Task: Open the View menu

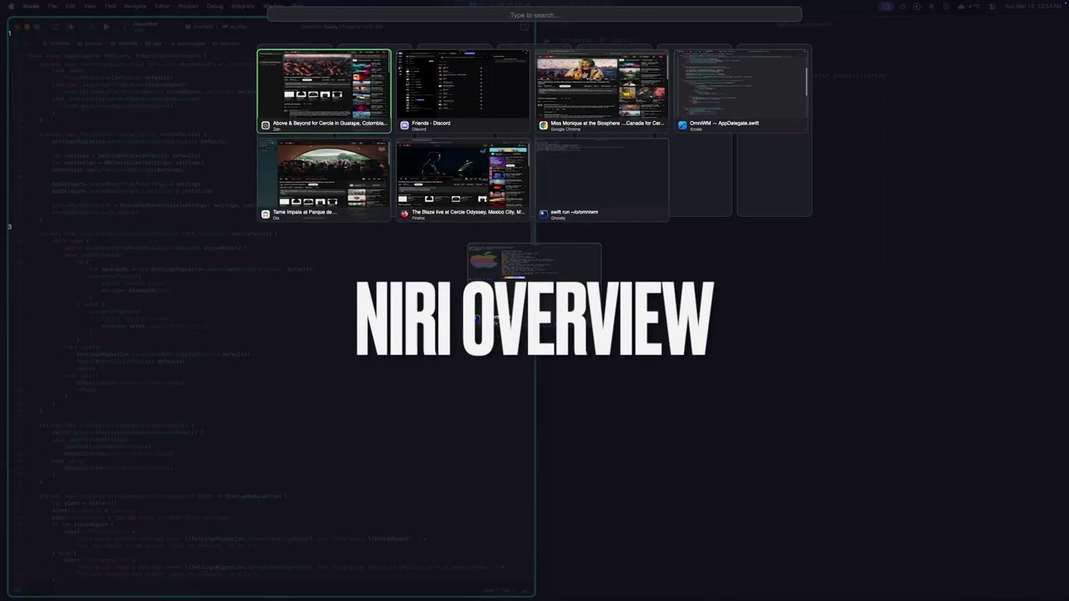Action: (89, 6)
